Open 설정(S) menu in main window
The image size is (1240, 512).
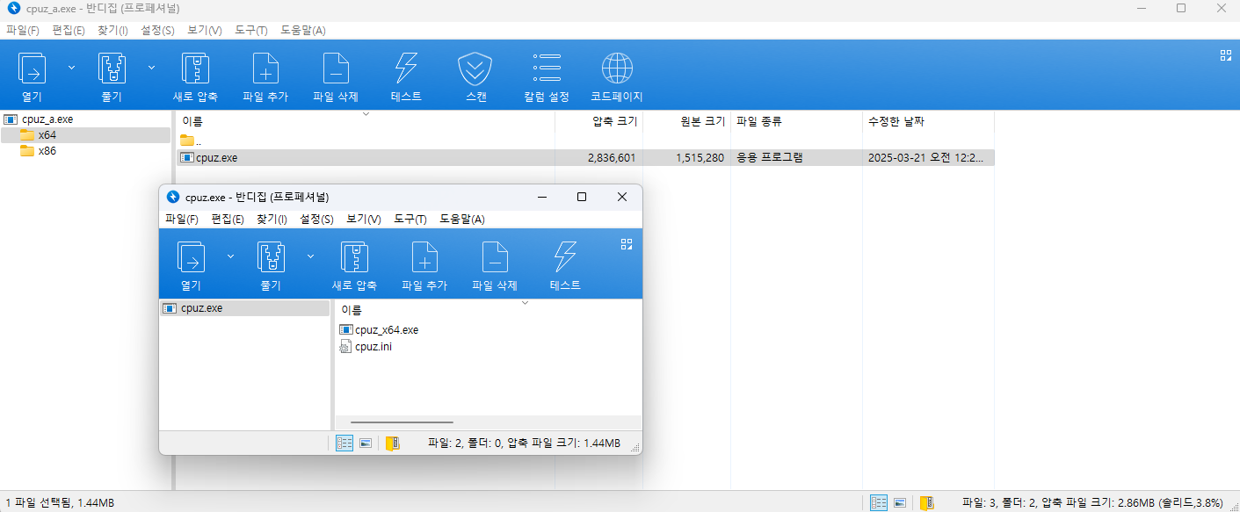pyautogui.click(x=157, y=30)
